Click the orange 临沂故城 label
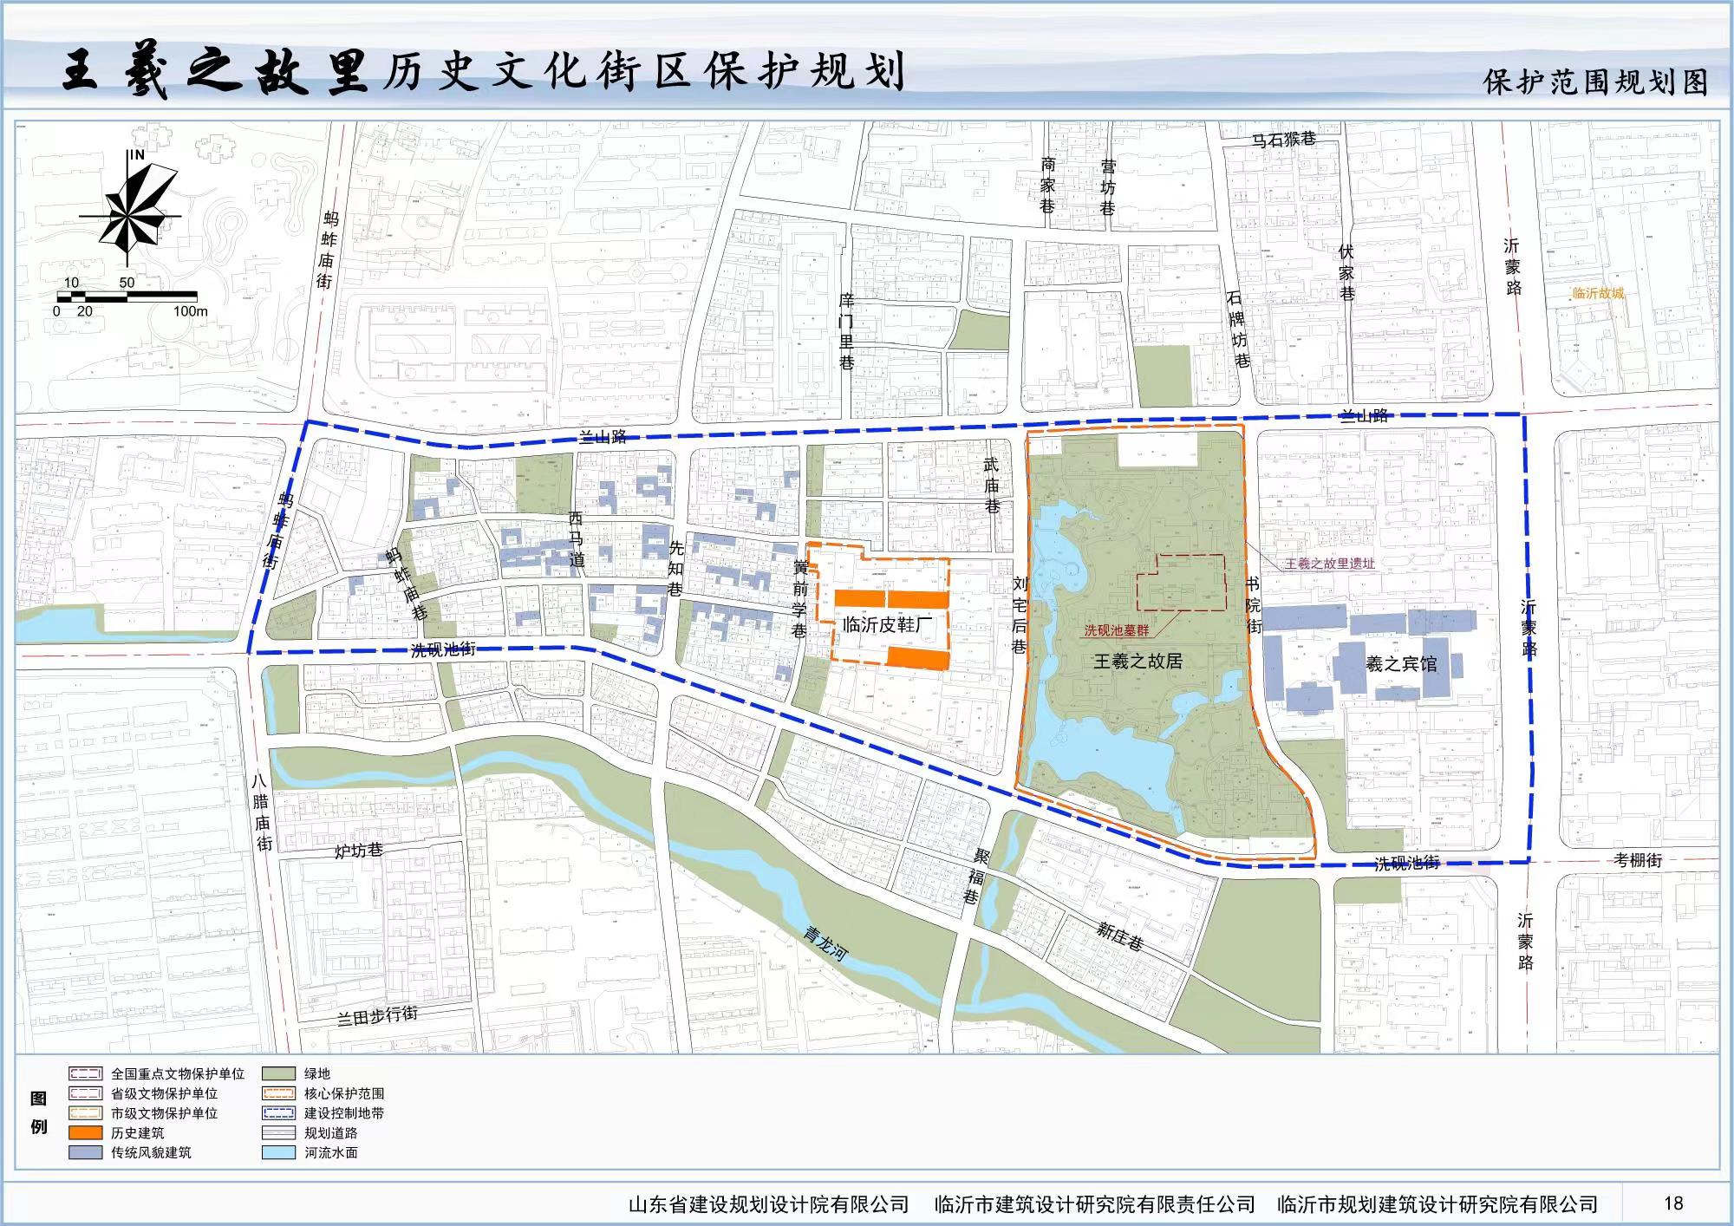Screen dimensions: 1734x1226 (x=1598, y=293)
